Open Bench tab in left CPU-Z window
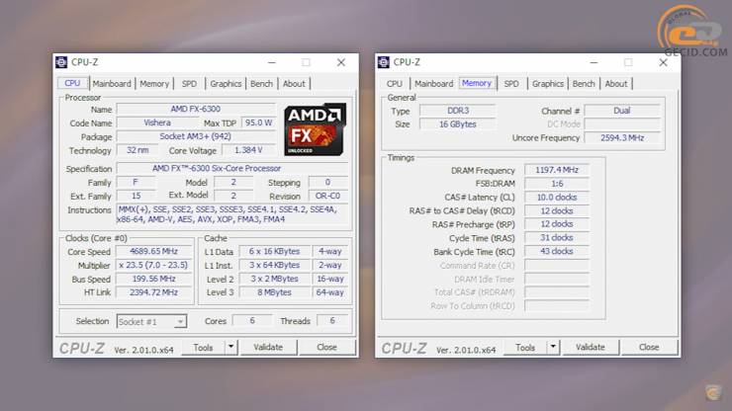This screenshot has width=732, height=411. 261,84
